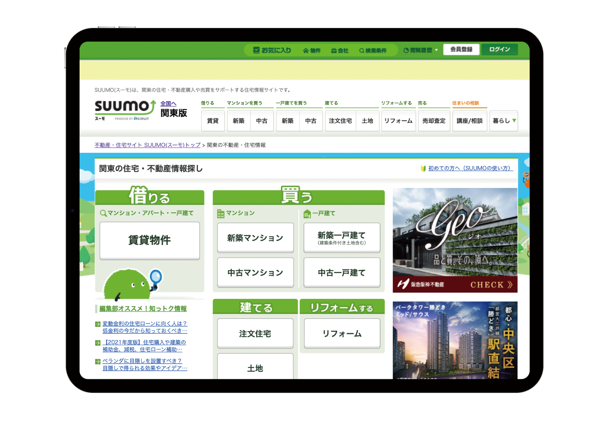Open the 【2021年度版】住宅購入 article link
Image resolution: width=612 pixels, height=433 pixels.
(x=144, y=346)
